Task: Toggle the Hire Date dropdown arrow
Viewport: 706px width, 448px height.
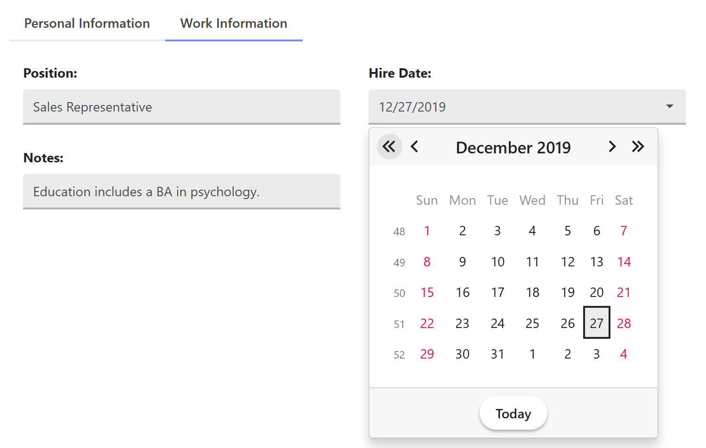Action: pyautogui.click(x=669, y=107)
